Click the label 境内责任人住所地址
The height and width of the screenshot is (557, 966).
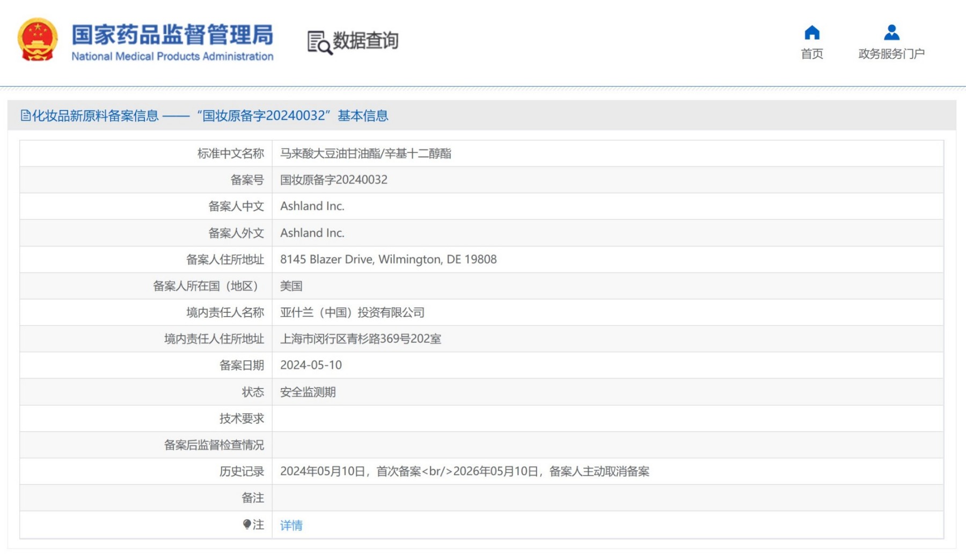coord(214,339)
